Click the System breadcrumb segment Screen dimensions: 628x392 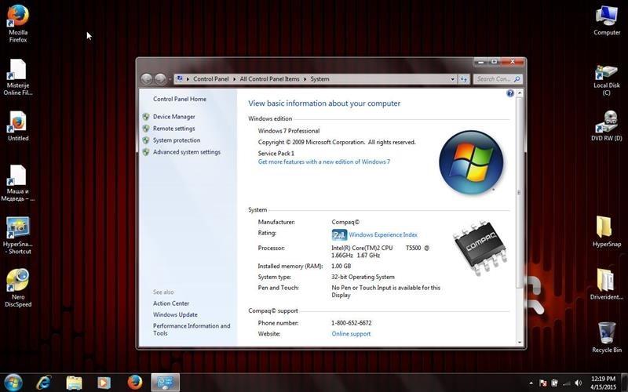[319, 79]
